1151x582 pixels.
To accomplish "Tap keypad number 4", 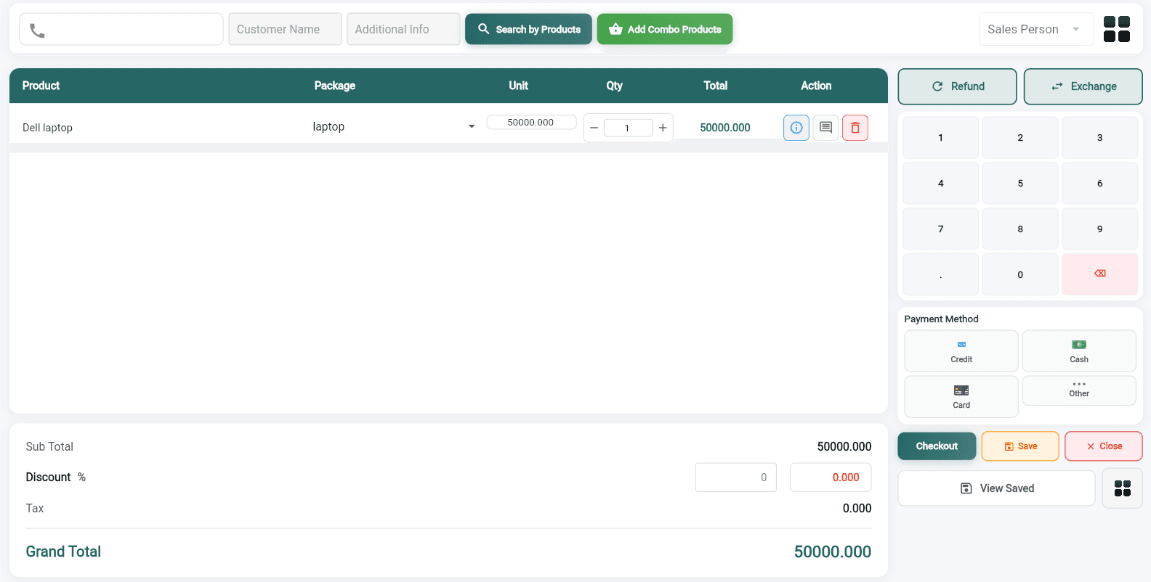I will coord(940,183).
